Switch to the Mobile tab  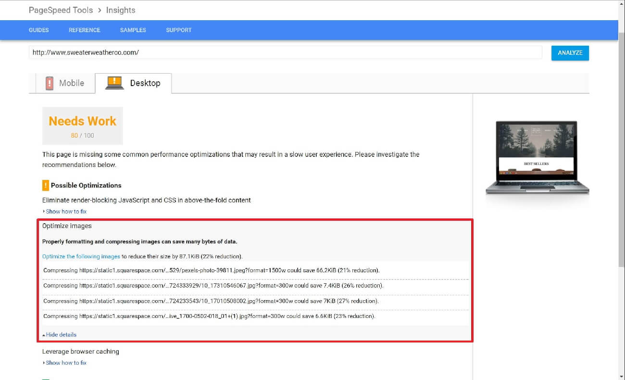71,83
